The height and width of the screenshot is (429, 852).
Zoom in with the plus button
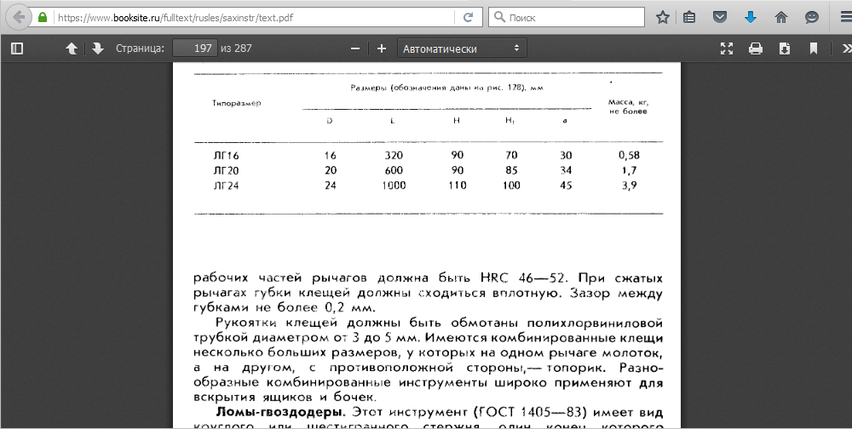pos(382,49)
